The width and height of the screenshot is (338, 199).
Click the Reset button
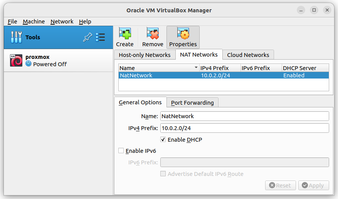[x=280, y=185]
